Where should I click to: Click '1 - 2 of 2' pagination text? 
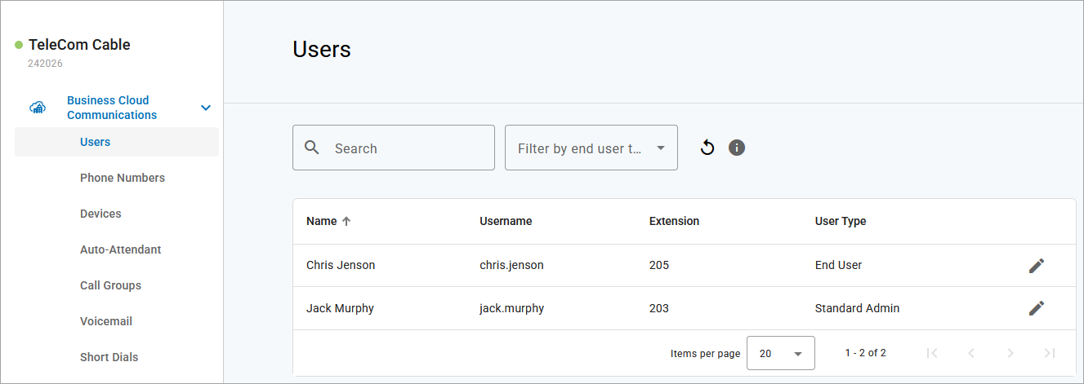click(866, 353)
